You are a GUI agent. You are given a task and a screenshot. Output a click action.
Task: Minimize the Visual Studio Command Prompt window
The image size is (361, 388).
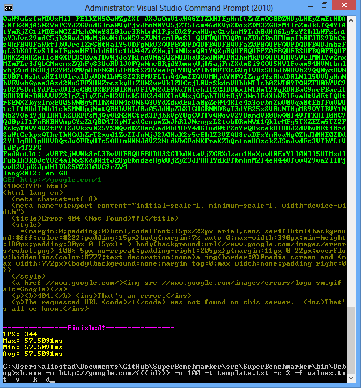point(311,6)
